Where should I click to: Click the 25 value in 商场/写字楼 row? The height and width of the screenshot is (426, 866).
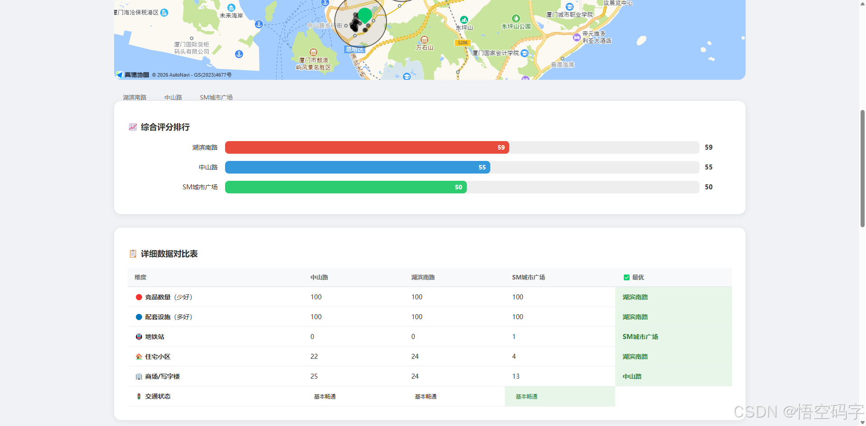pos(314,376)
